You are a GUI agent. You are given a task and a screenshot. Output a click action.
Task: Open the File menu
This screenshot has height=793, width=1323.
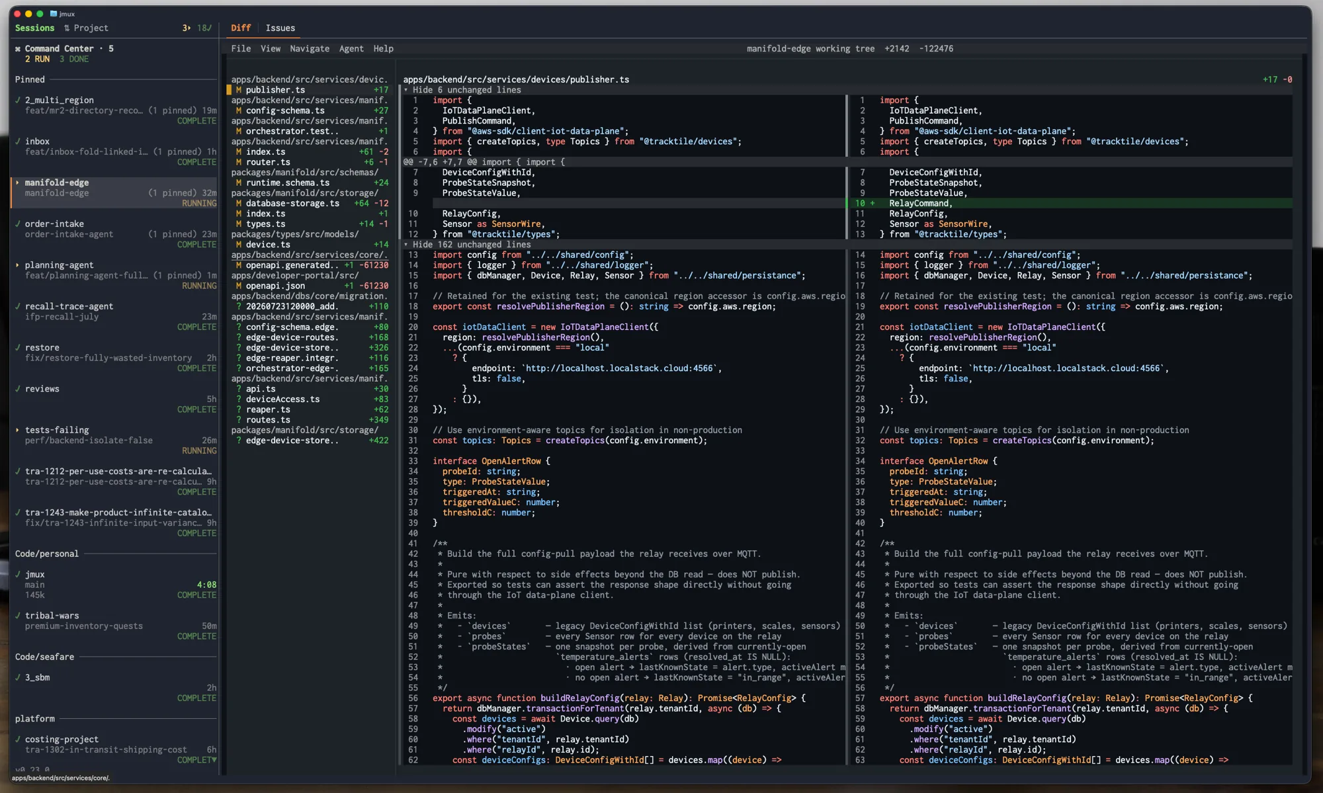[241, 49]
